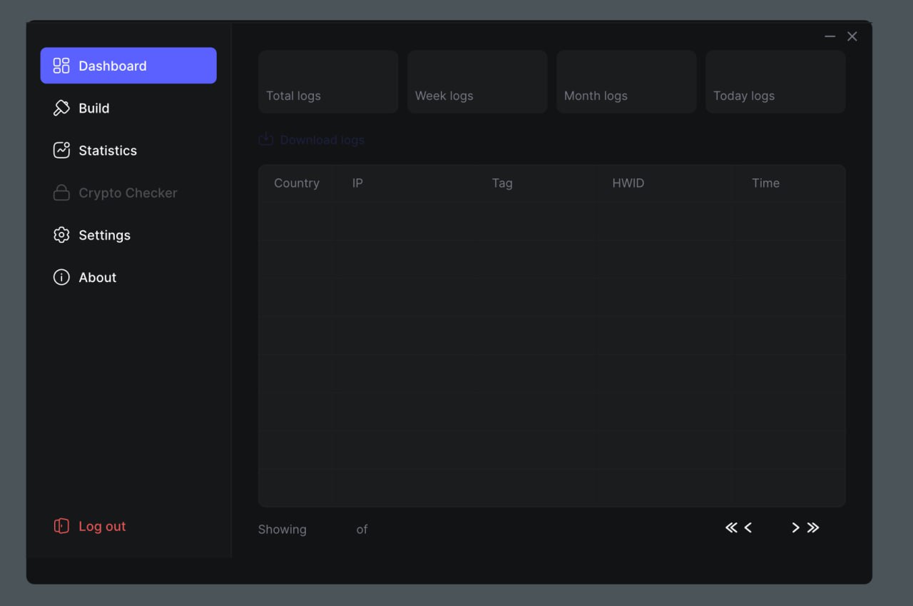Click the About info circle icon
The height and width of the screenshot is (606, 913).
pos(61,277)
